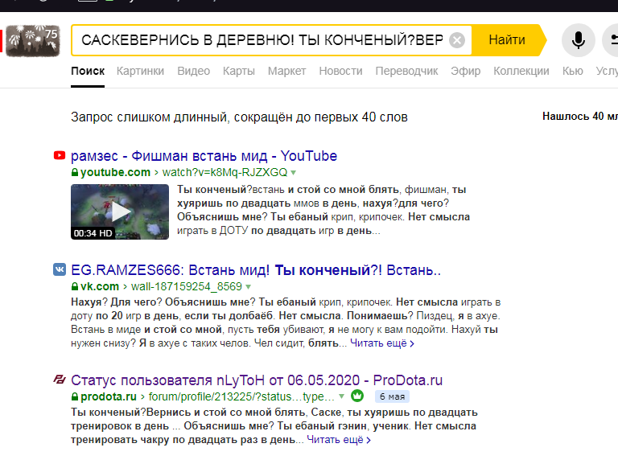Play the 00:34 HD video thumbnail
Screen dimensions: 618x464
pyautogui.click(x=120, y=212)
